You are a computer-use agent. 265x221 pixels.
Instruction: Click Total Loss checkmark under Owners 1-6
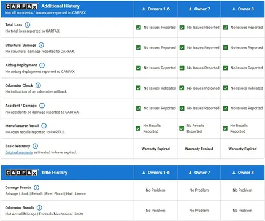(x=139, y=28)
